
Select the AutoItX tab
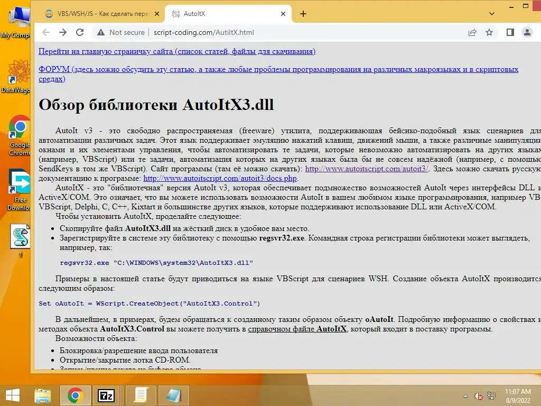228,14
